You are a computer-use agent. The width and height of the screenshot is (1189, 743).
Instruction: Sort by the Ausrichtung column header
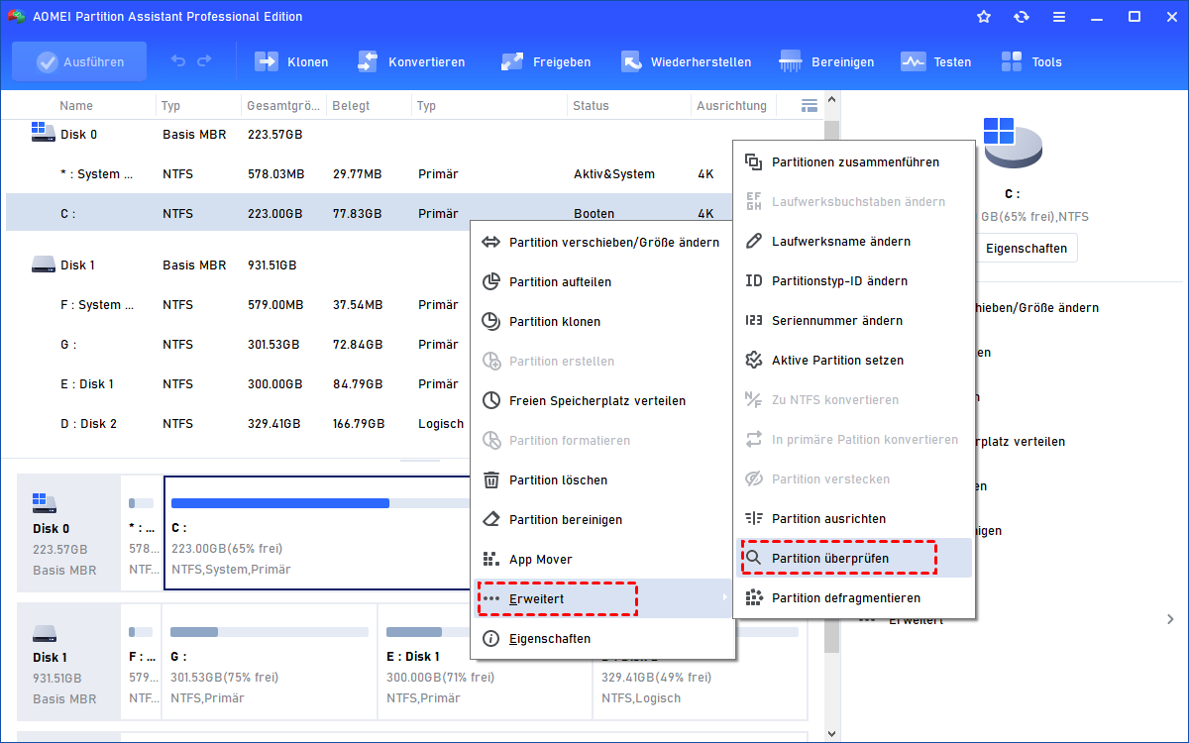coord(731,105)
